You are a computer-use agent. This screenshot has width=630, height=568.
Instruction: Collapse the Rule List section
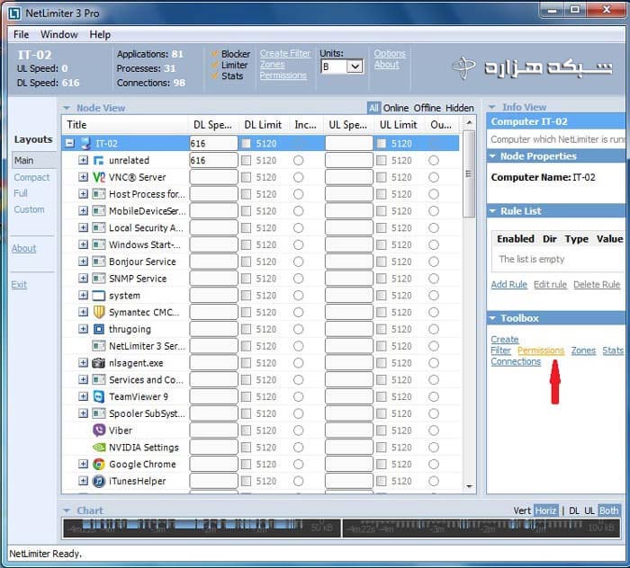[492, 211]
